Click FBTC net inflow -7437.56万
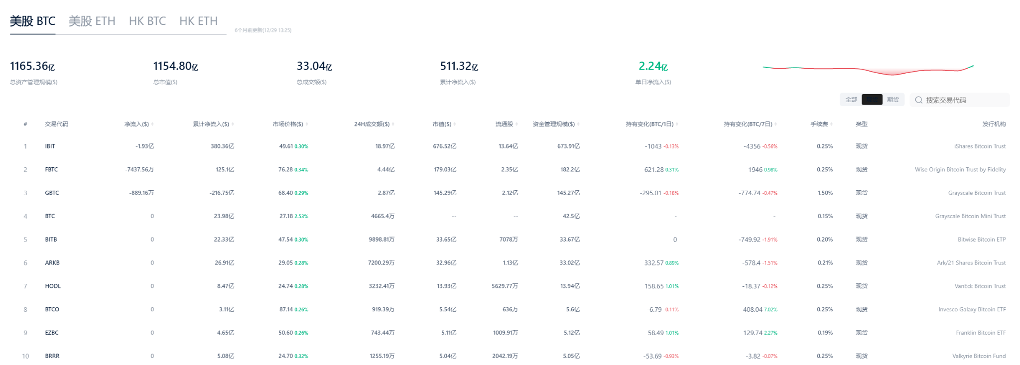The height and width of the screenshot is (365, 1020). tap(139, 170)
